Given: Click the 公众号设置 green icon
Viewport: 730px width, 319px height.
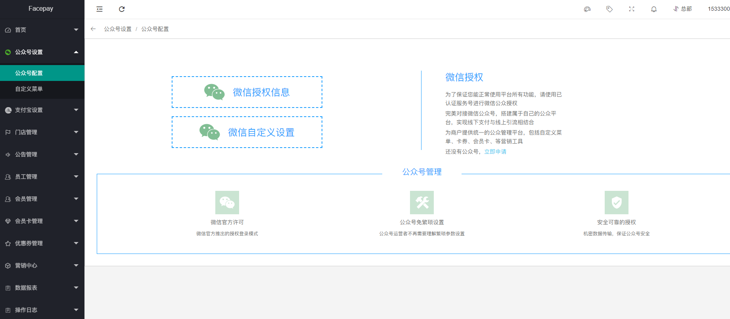Looking at the screenshot, I should pyautogui.click(x=8, y=52).
